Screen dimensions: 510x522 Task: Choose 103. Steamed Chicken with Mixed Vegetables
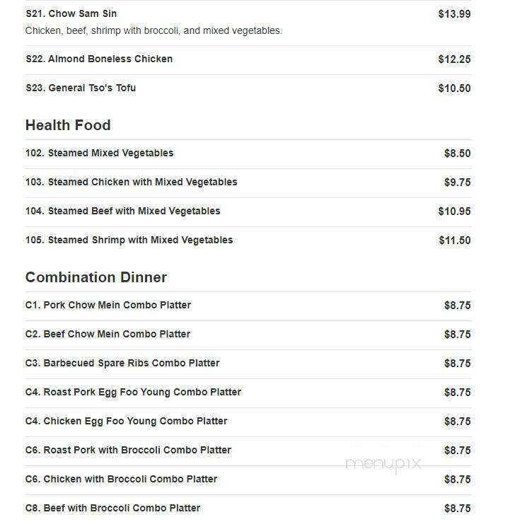tap(248, 182)
